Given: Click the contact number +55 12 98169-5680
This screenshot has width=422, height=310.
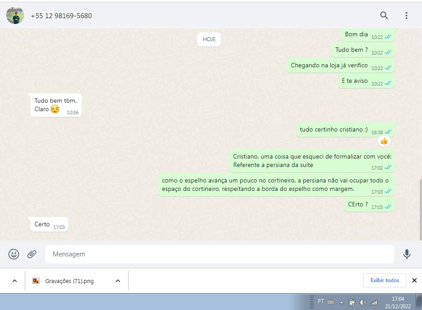Looking at the screenshot, I should pyautogui.click(x=61, y=16).
